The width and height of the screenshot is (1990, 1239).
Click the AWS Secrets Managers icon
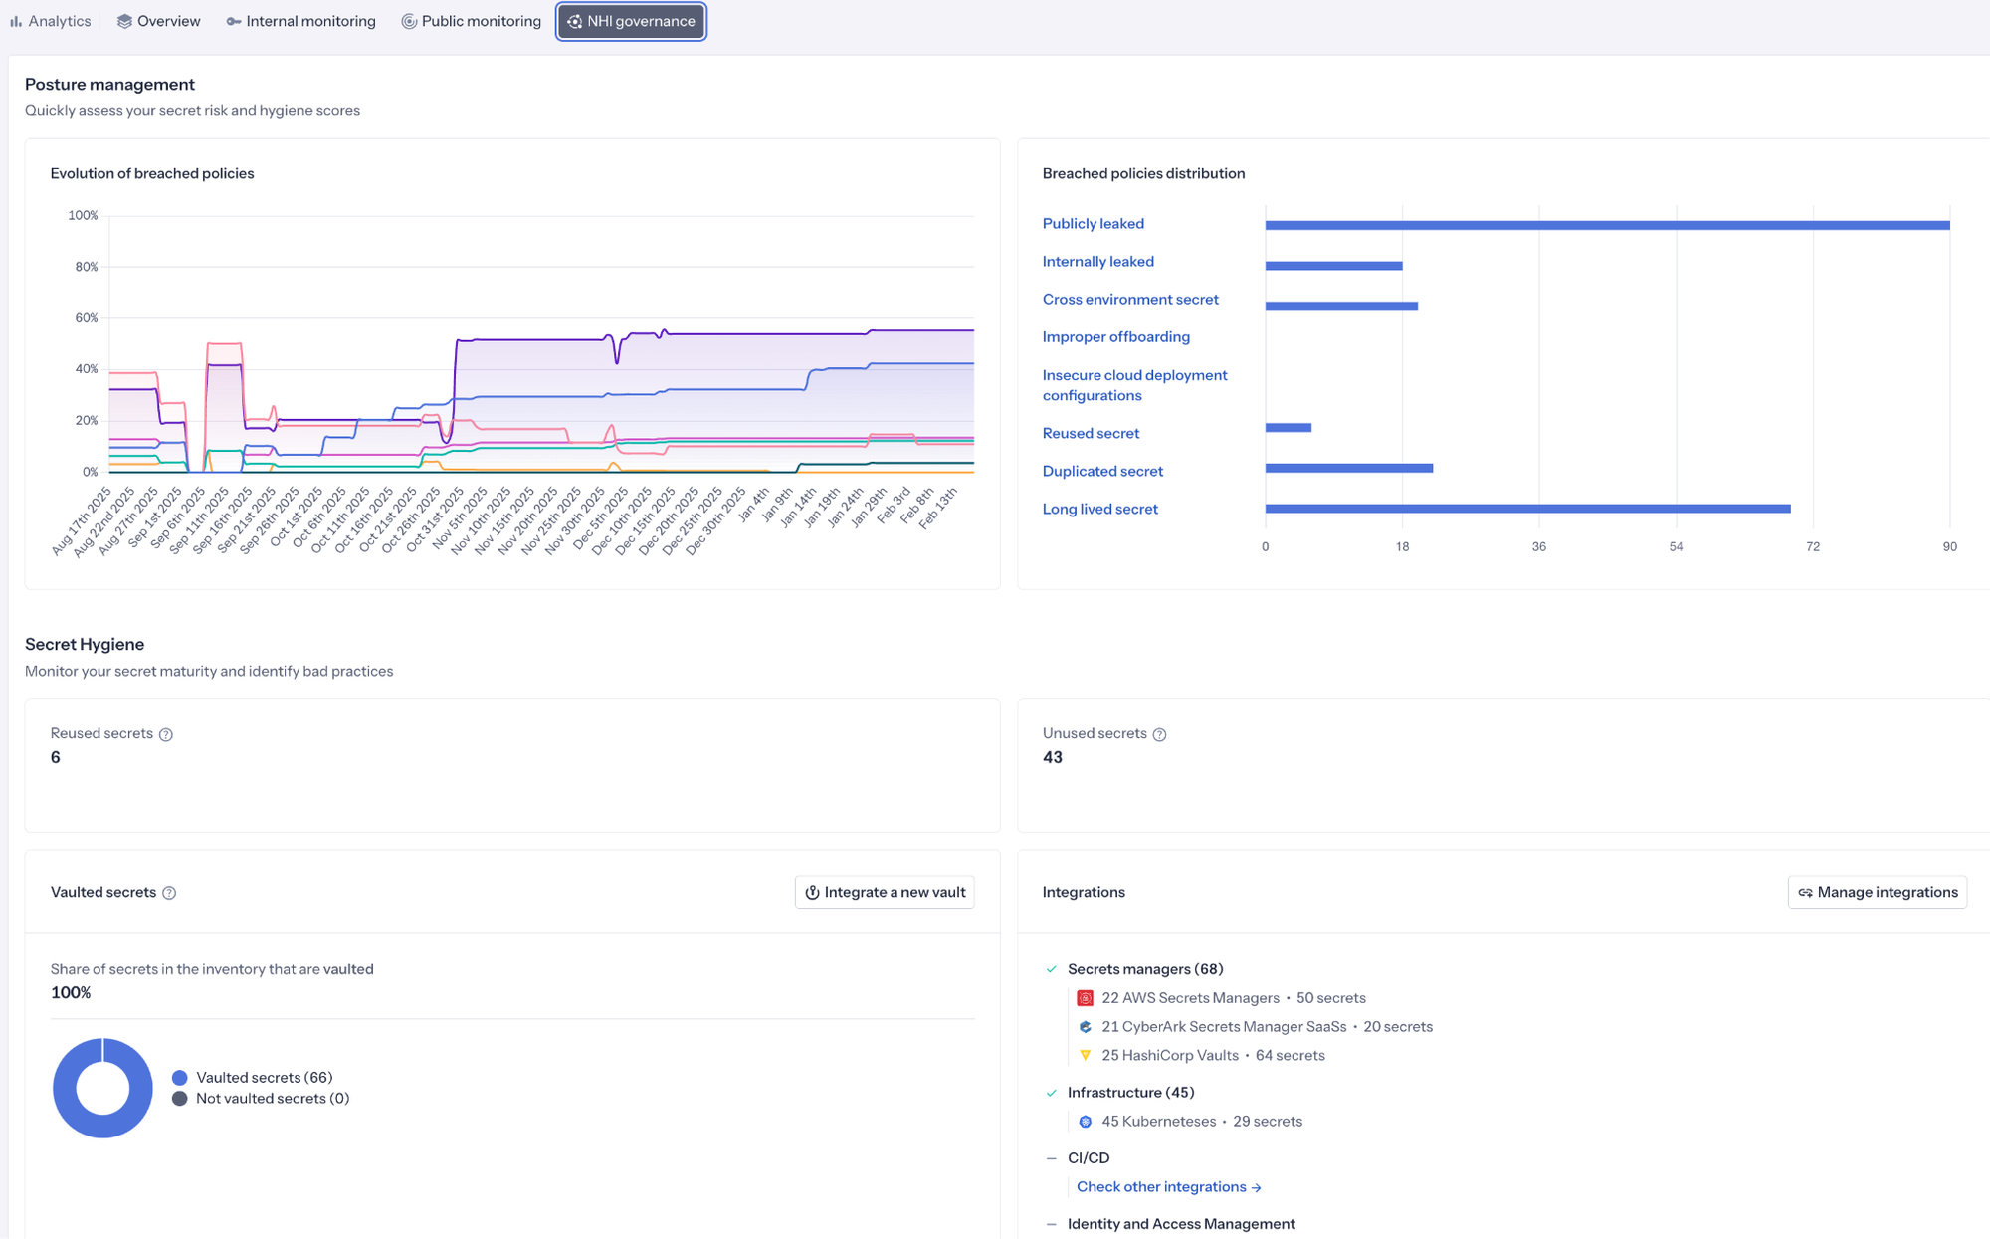click(1086, 998)
